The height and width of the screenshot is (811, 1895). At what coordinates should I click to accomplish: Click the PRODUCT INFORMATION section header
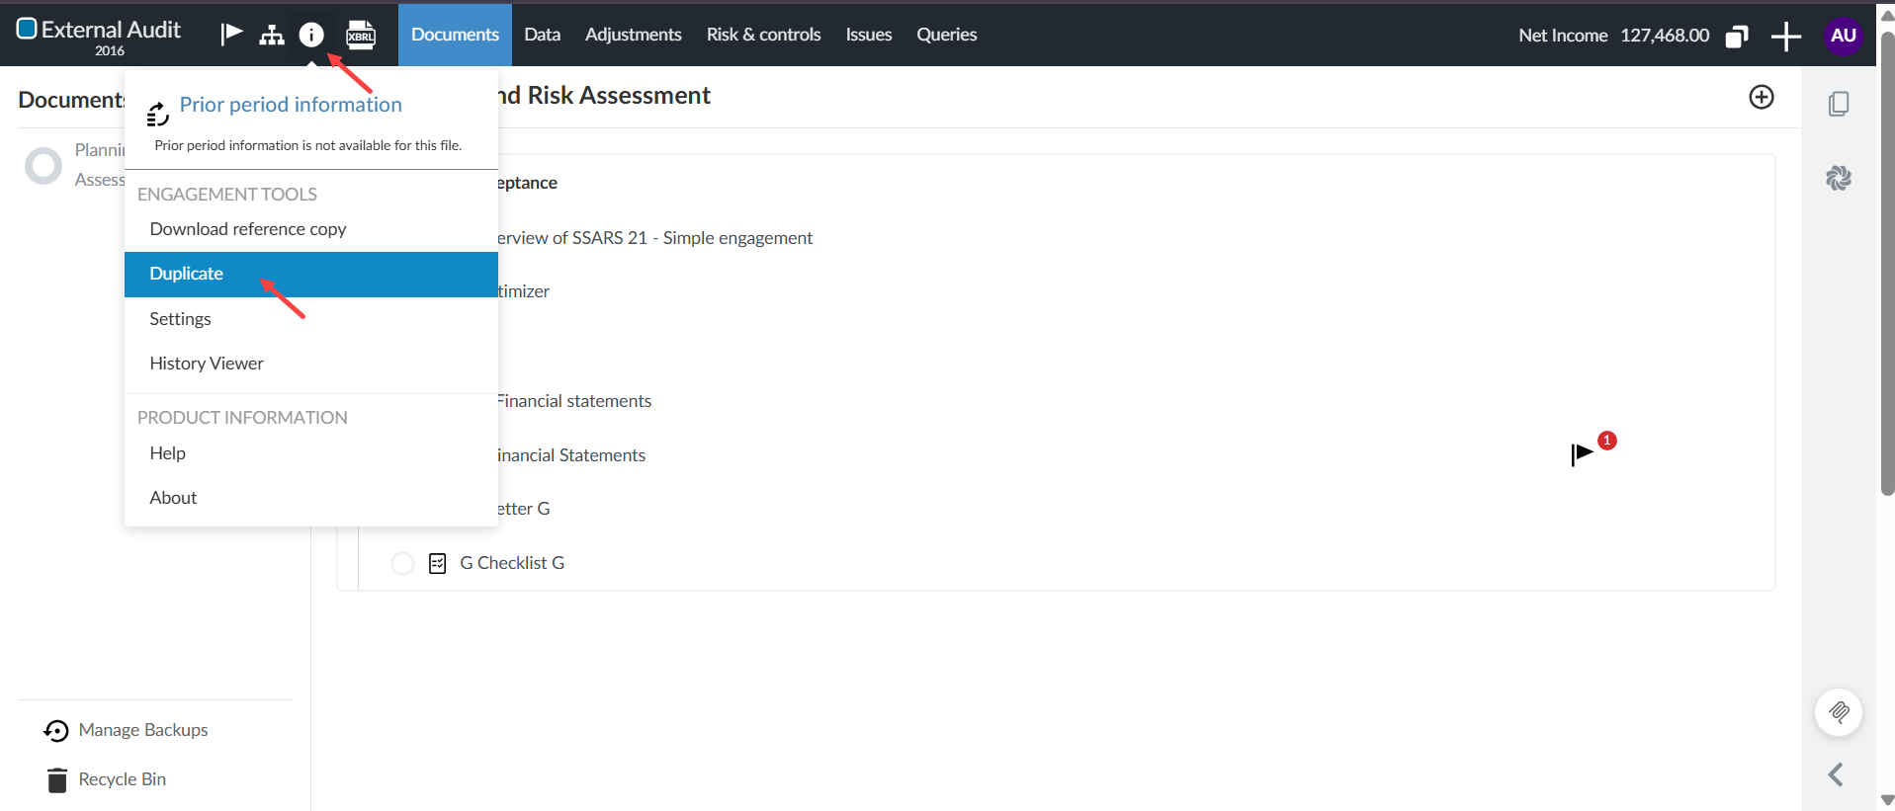click(242, 418)
